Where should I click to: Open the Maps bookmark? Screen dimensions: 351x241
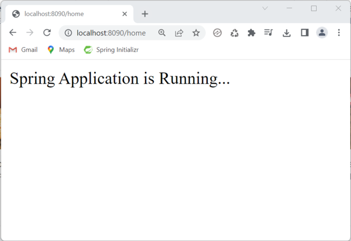click(61, 50)
